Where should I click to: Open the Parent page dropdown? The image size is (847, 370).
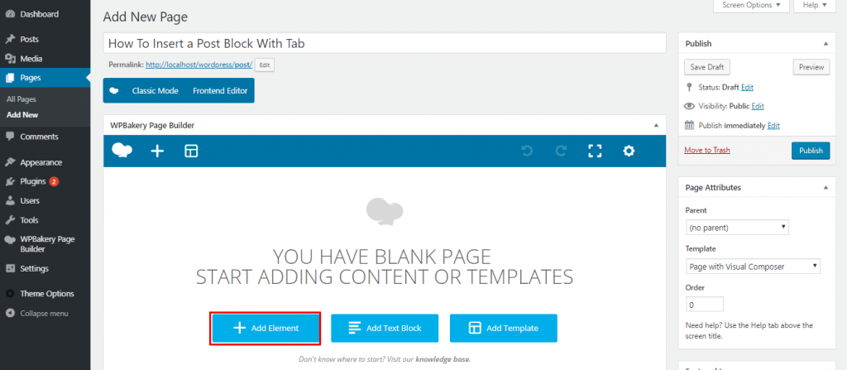[737, 227]
